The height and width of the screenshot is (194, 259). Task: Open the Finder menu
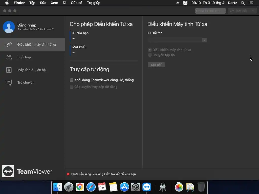19,3
